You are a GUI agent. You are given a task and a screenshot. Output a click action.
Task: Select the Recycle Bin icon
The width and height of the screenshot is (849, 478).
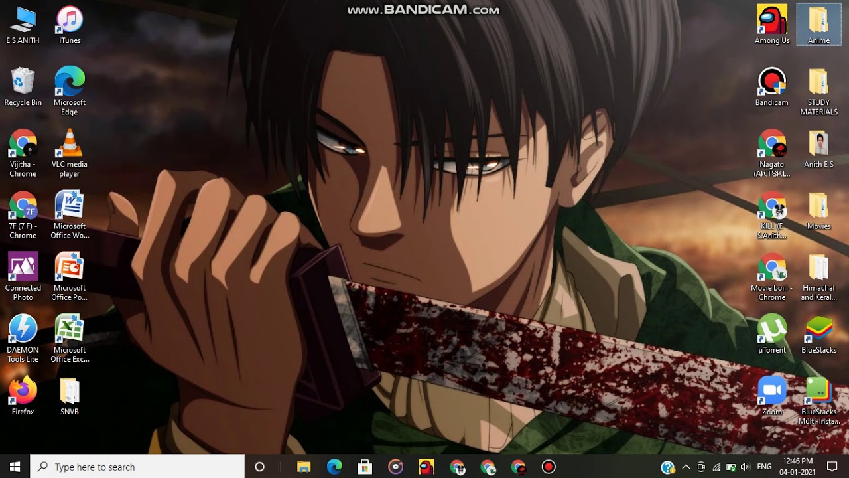point(23,87)
